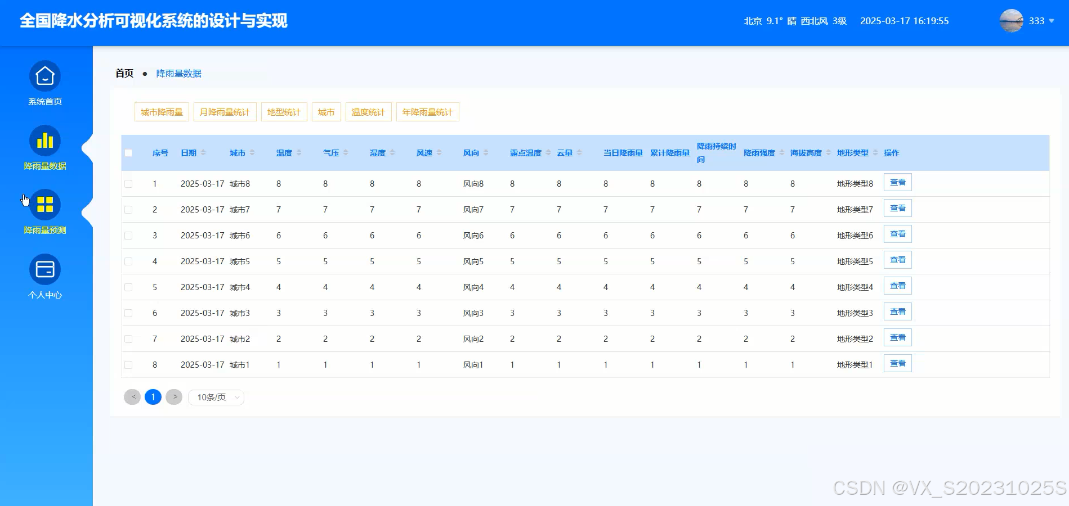Click 查看 for the 城市5 row
Image resolution: width=1069 pixels, height=506 pixels.
(898, 260)
